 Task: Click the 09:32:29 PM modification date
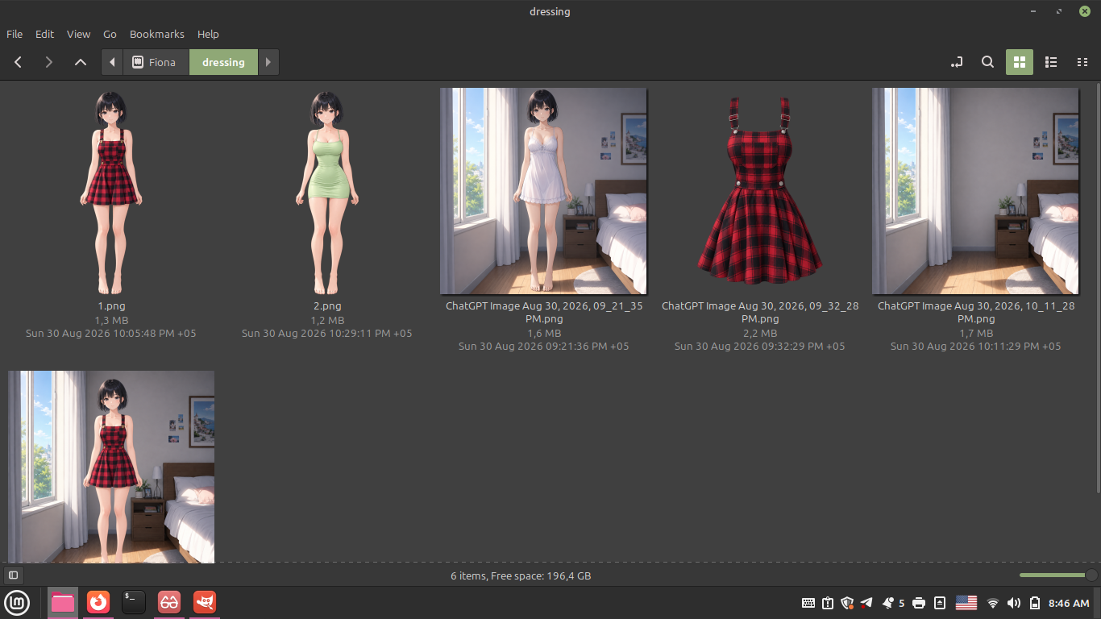[x=759, y=346]
